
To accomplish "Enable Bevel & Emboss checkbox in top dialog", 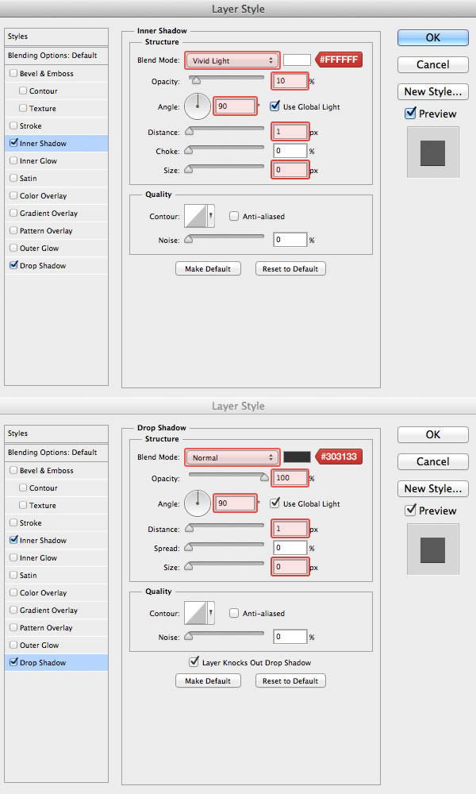I will click(x=13, y=73).
